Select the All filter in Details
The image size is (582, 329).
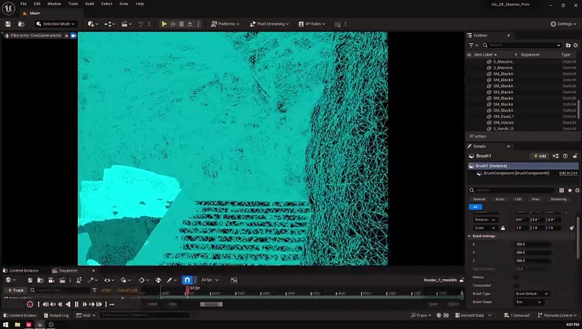coord(475,207)
